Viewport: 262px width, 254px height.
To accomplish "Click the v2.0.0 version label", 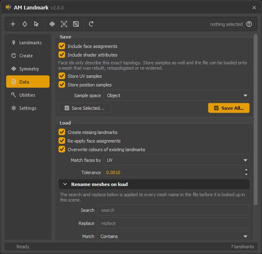I will click(x=57, y=8).
